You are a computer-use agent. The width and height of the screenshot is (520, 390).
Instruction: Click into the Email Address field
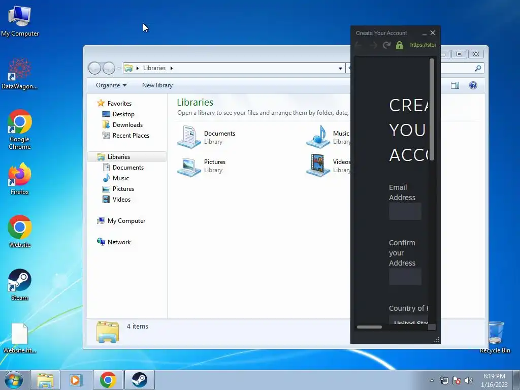(405, 211)
